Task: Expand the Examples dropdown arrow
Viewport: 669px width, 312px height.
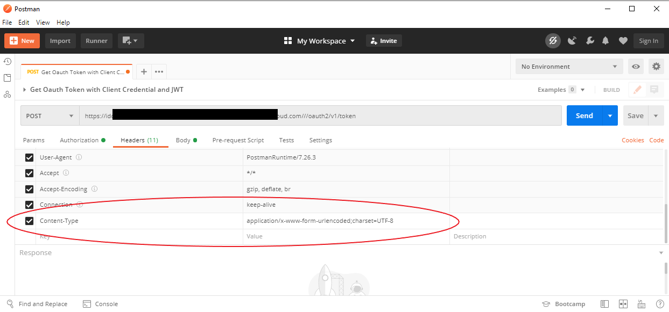Action: tap(582, 90)
